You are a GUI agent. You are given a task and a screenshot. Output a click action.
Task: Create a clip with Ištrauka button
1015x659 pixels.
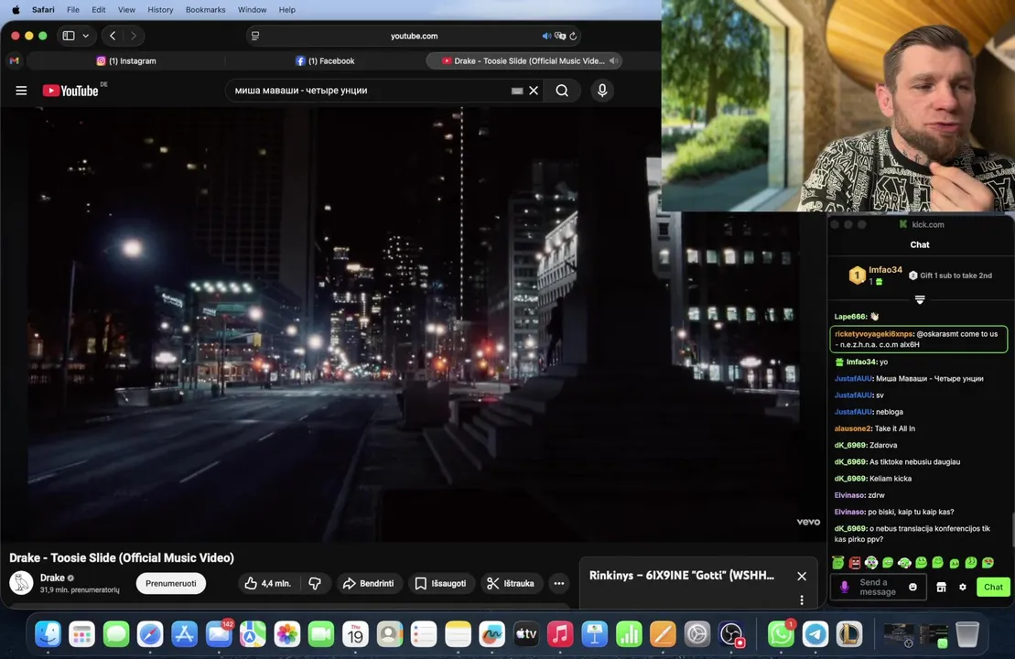[511, 583]
